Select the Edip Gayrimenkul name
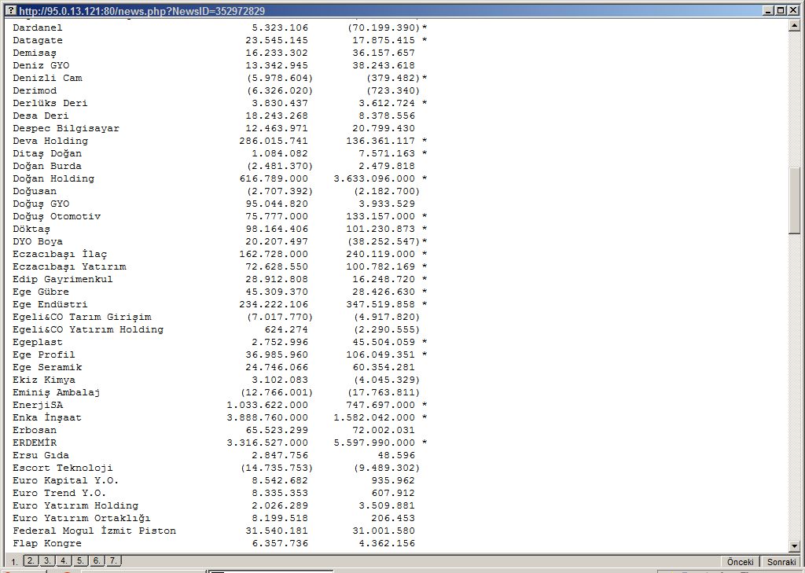Viewport: 805px width, 573px height. click(x=63, y=279)
